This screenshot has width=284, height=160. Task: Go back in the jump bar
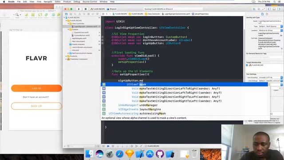tap(106, 14)
